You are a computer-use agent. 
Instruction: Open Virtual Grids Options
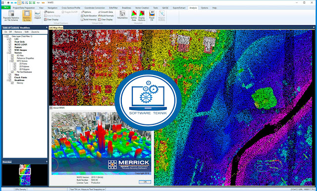tap(86, 12)
